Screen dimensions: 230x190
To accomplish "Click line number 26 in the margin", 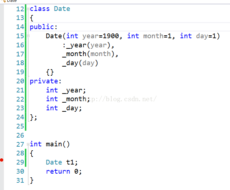I will tap(20, 135).
